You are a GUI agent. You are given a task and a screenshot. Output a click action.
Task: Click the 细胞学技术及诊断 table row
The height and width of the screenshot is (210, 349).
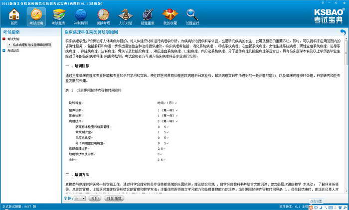coord(82,154)
